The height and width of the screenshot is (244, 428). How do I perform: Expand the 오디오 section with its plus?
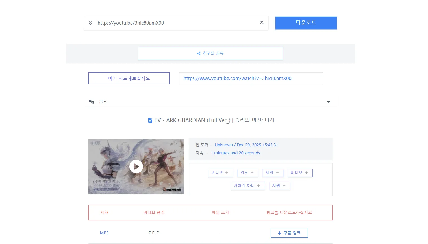click(x=220, y=172)
